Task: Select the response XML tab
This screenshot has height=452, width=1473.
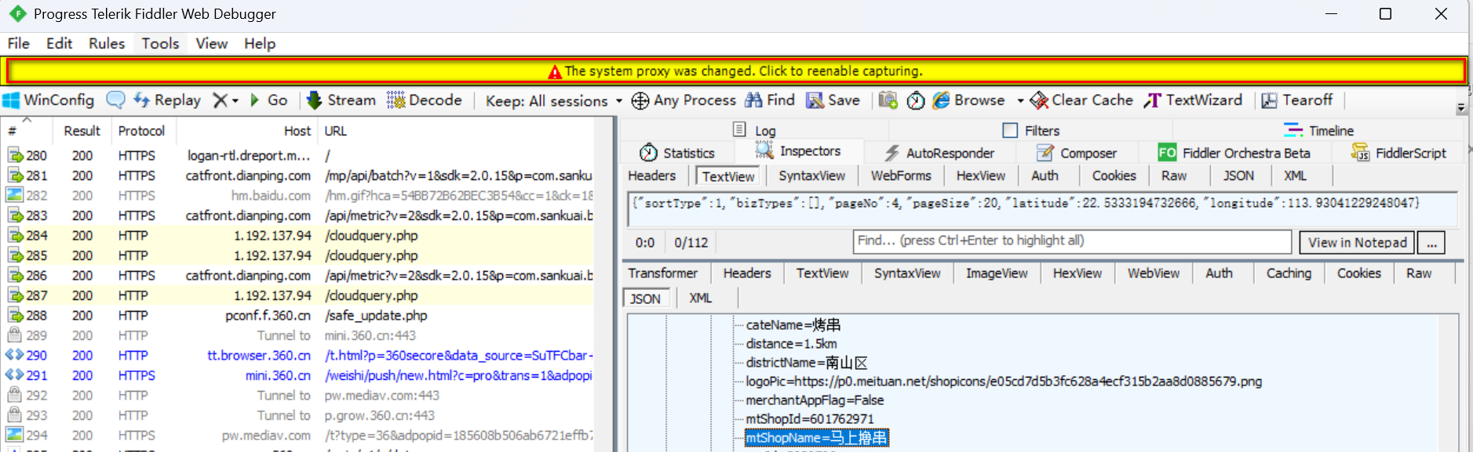Action: pos(700,298)
